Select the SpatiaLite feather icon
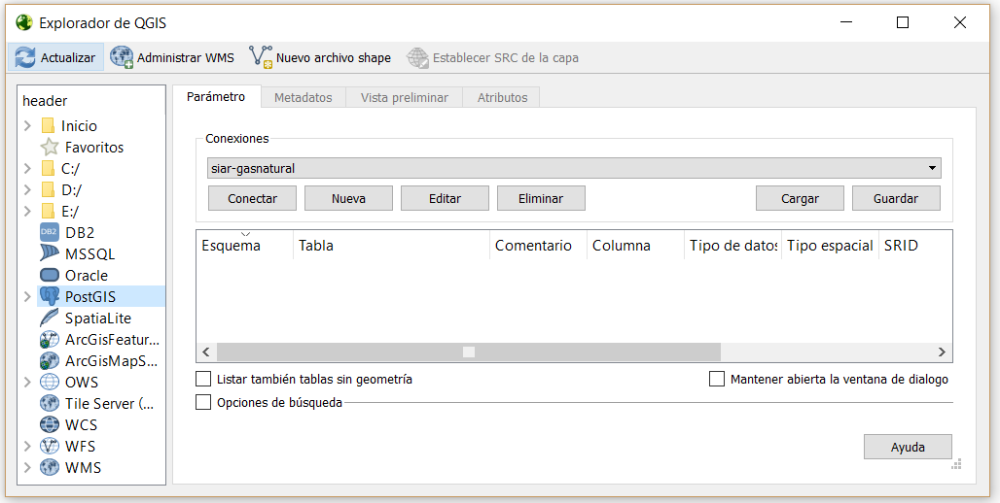 [x=49, y=318]
